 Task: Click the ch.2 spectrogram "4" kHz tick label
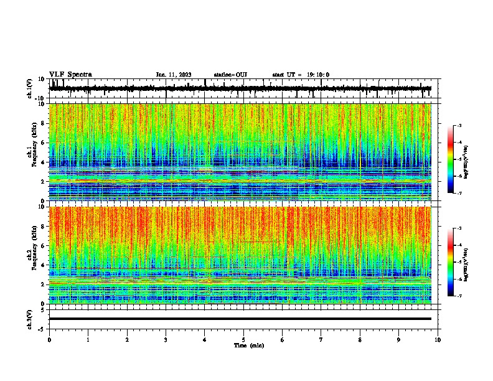pos(43,265)
